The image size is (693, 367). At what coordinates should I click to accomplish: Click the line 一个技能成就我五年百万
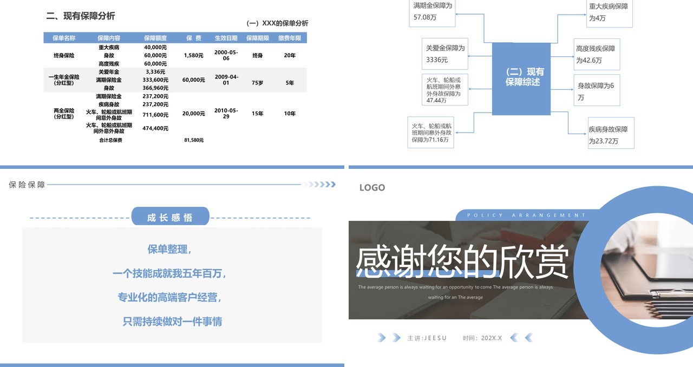(170, 273)
